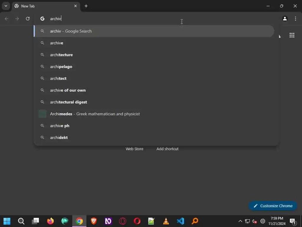This screenshot has width=302, height=227.
Task: Click the Chrome taskbar icon
Action: [x=79, y=221]
